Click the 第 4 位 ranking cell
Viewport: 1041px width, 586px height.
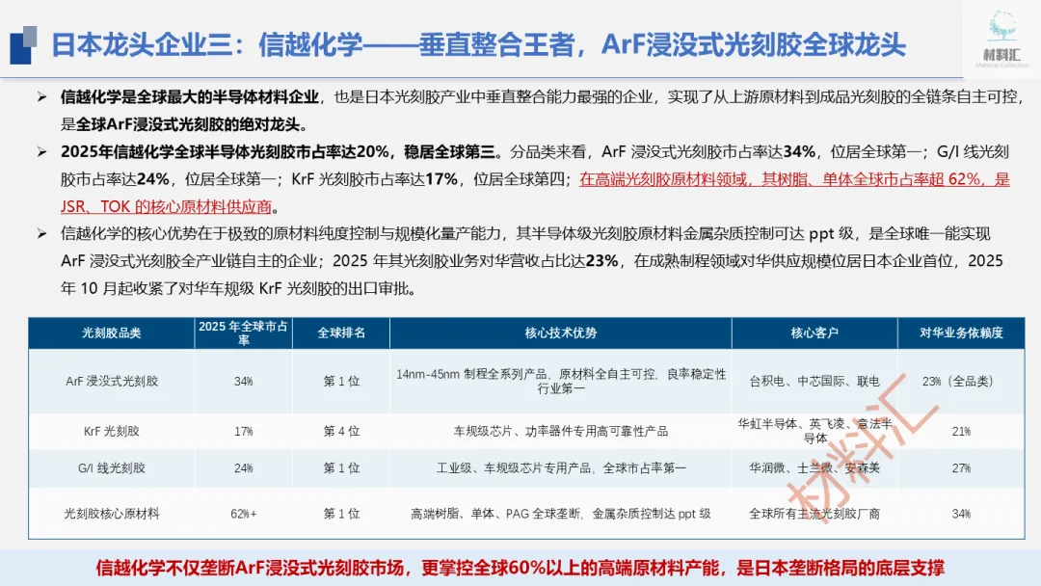[341, 431]
